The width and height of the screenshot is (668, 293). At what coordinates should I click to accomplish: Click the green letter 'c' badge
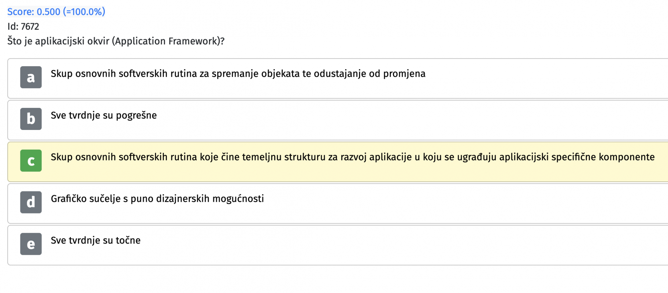tap(31, 161)
